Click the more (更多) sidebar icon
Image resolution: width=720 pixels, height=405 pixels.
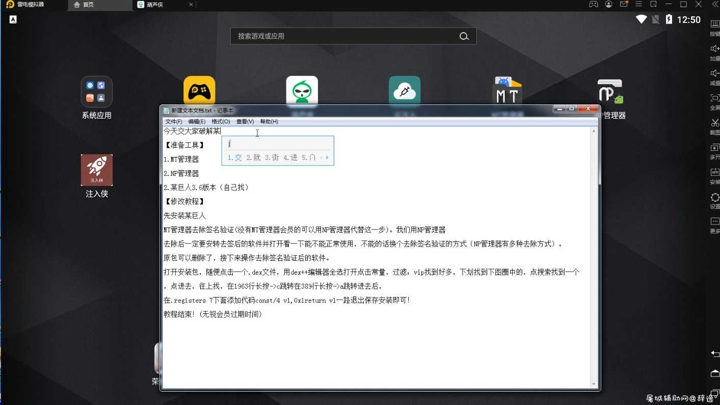tap(715, 221)
